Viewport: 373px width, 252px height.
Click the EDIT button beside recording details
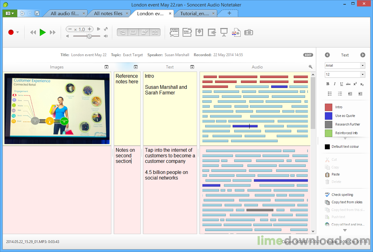coord(308,55)
